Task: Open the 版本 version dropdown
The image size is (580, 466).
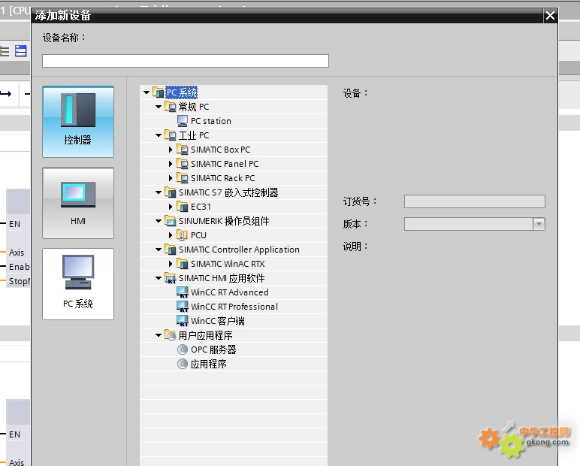Action: tap(539, 224)
